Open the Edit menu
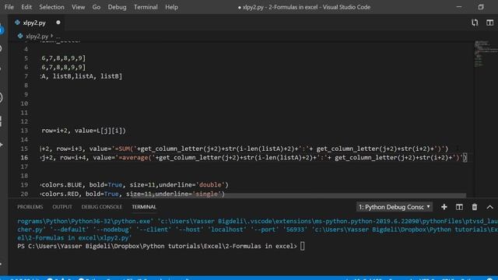 [x=26, y=7]
